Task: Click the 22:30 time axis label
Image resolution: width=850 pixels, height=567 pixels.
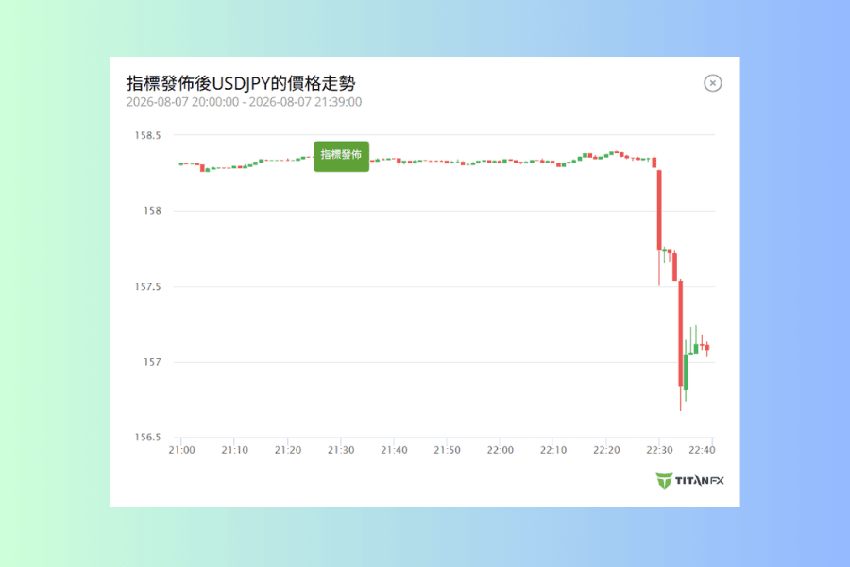Action: [x=660, y=450]
